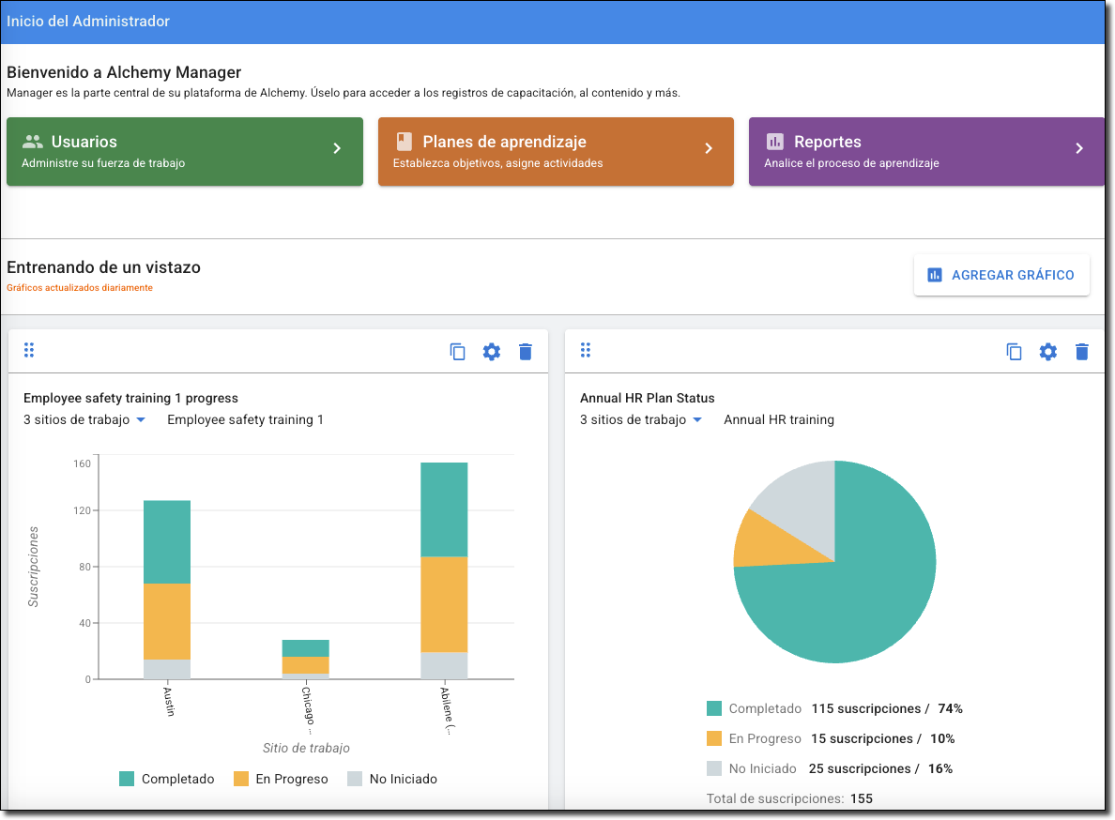Open the Planes de aprendizaje card
Screen dimensions: 1115x820
555,151
